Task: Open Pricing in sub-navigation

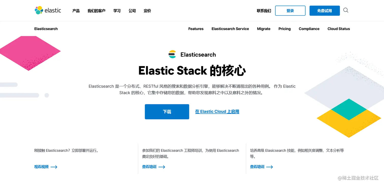Action: pos(284,29)
